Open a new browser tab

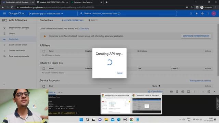[106, 2]
